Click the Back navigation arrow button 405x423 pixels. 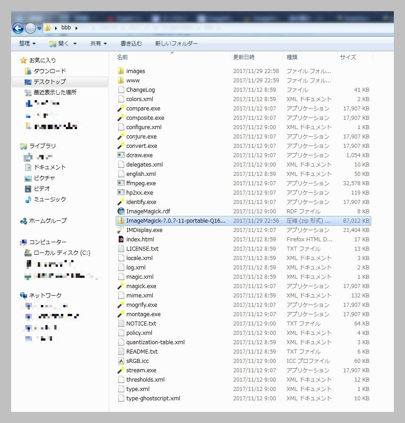click(x=18, y=28)
